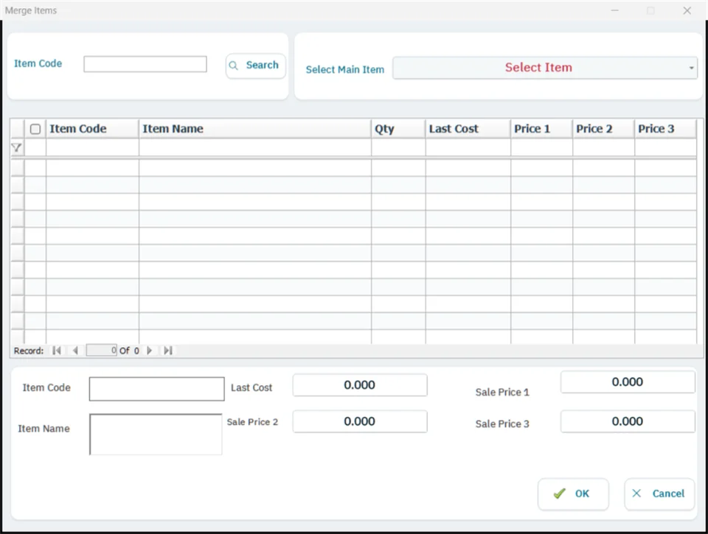This screenshot has width=708, height=534.
Task: Go to first record navigation icon
Action: pos(57,351)
